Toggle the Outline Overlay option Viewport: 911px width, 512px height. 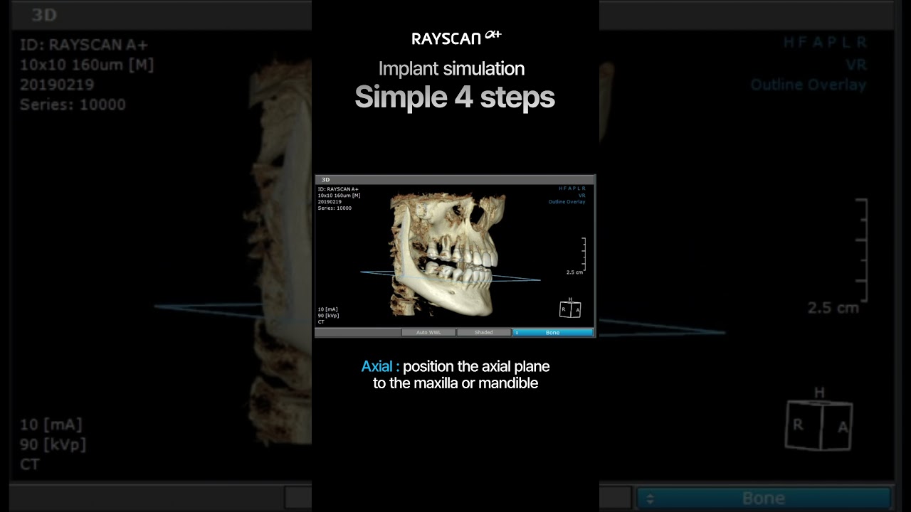pos(567,202)
